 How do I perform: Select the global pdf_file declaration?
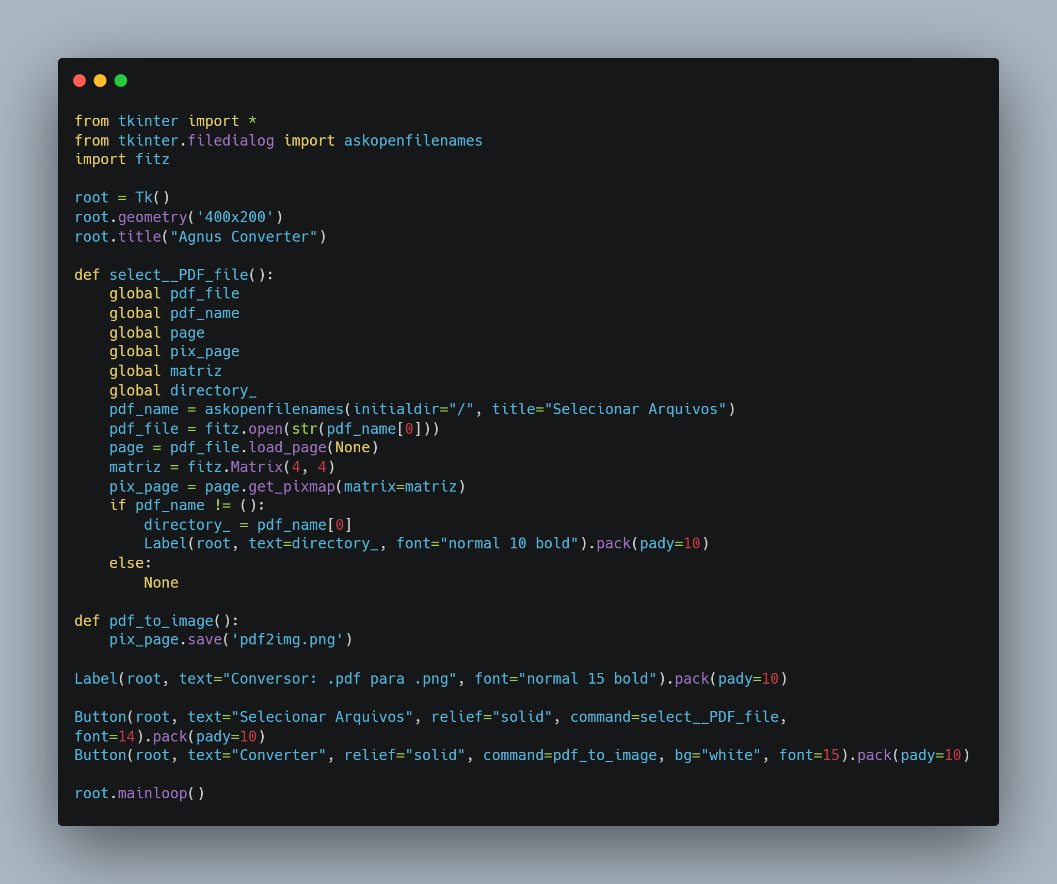pos(174,293)
